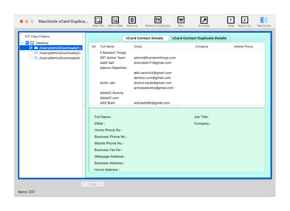Screen dimensions: 290x211
Task: Click the MacUncle Finder logo icon
Action: (x=264, y=20)
